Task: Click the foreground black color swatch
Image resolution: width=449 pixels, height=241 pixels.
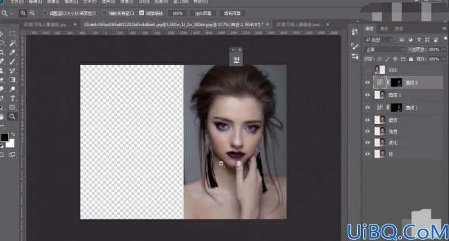Action: point(4,137)
